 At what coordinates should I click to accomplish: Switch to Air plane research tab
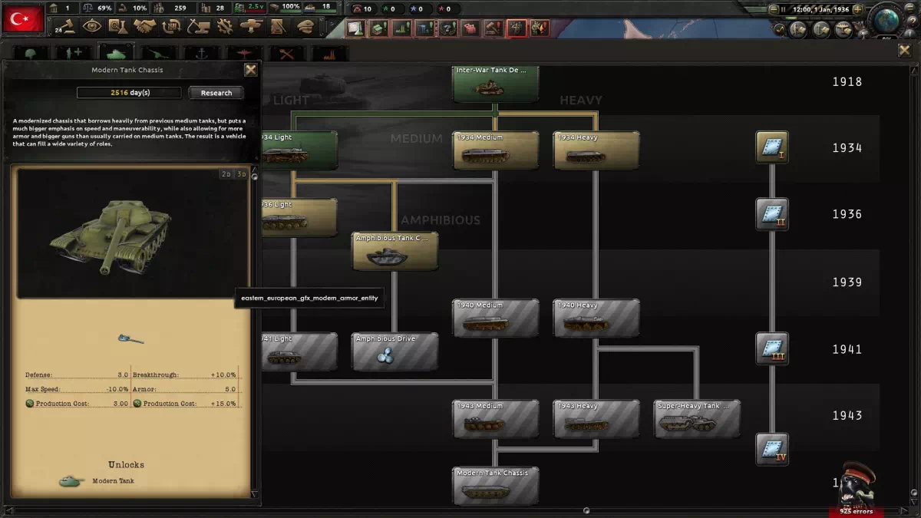click(x=244, y=54)
